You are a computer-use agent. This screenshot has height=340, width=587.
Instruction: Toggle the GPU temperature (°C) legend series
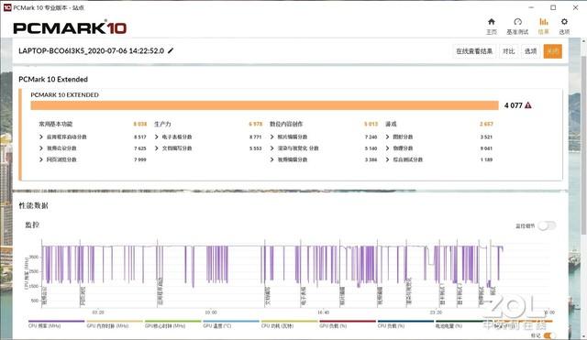tap(231, 324)
